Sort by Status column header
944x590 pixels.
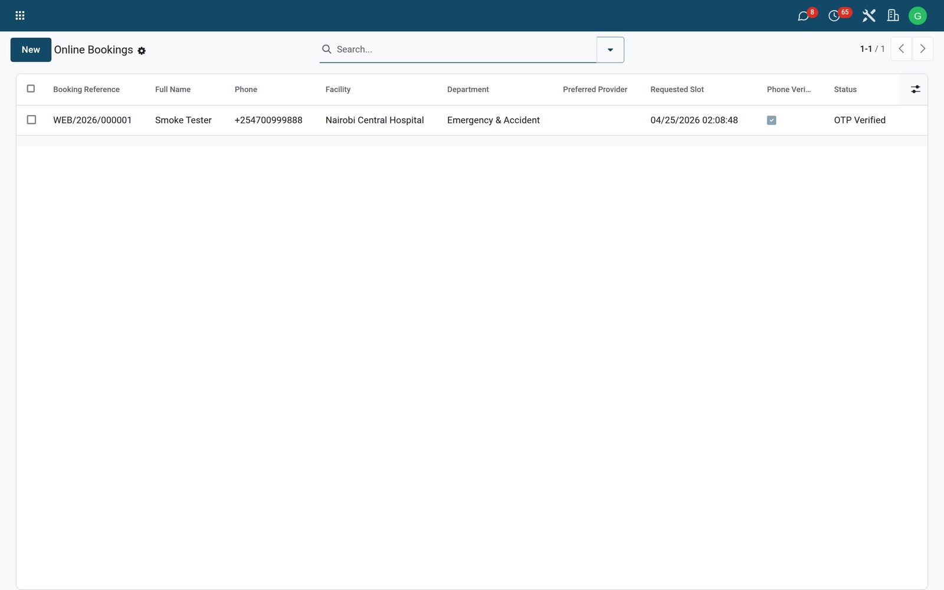pos(845,90)
